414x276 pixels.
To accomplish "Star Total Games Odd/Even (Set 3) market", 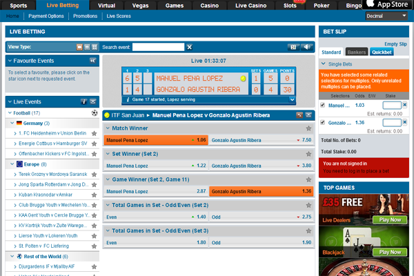I will pyautogui.click(x=308, y=231).
